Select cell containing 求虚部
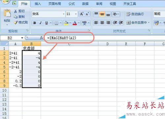 (x=31, y=48)
